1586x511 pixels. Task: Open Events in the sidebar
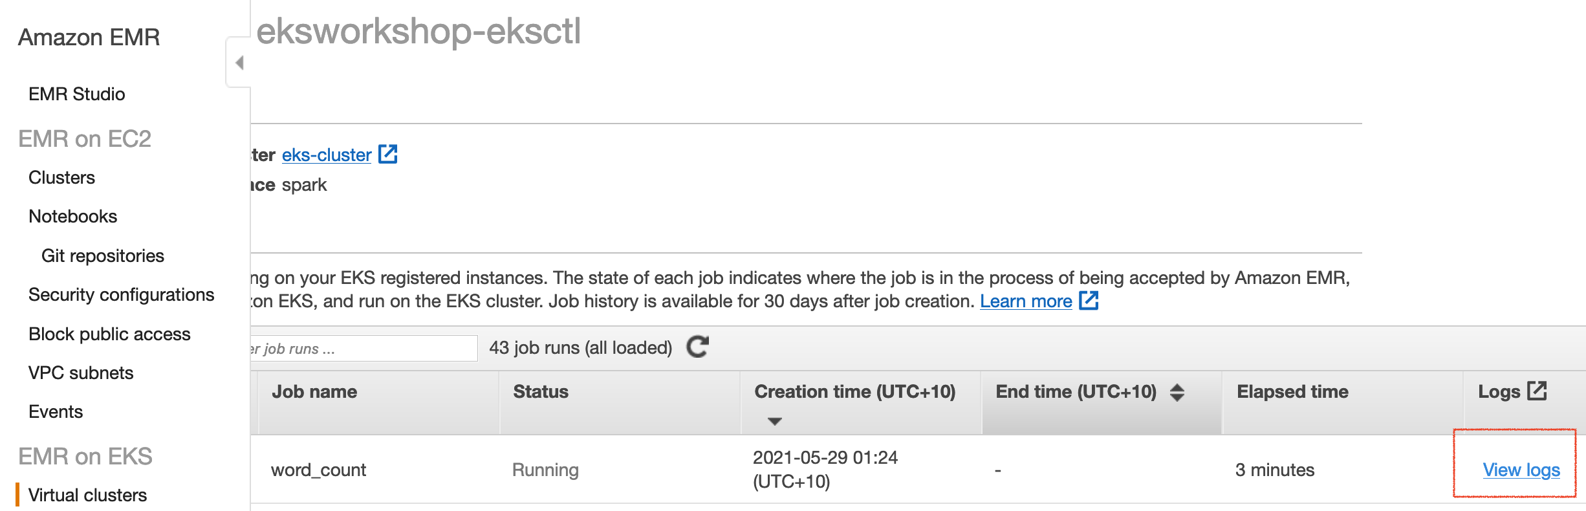pos(56,411)
